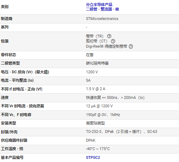Open the STPSC2 base product number link
The height and width of the screenshot is (162, 179).
93,157
